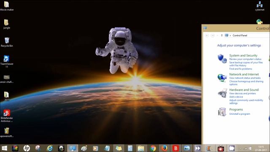
Task: Adjust commonly used mobility settings
Action: (x=246, y=102)
